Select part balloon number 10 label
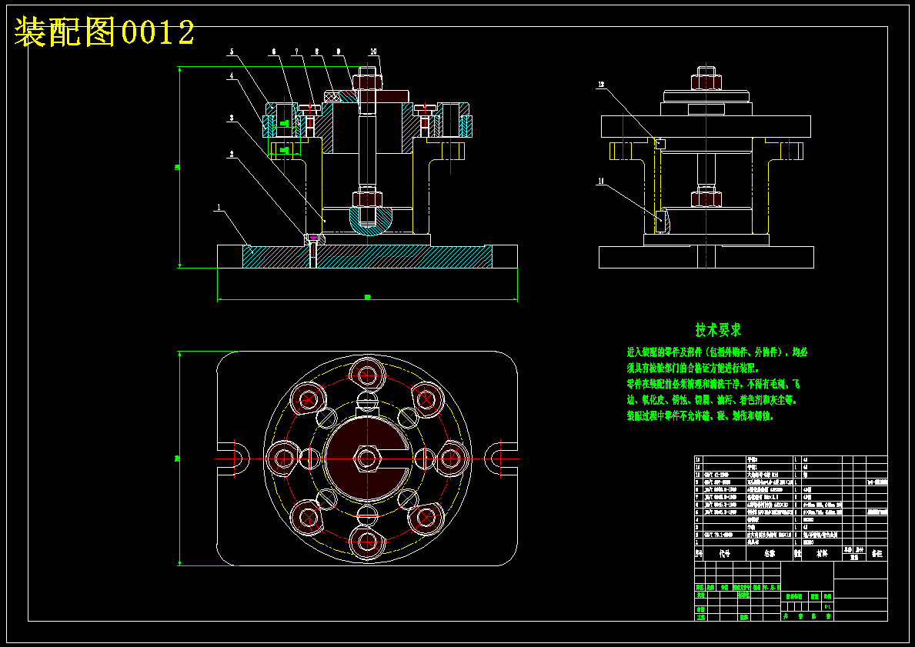Image resolution: width=915 pixels, height=647 pixels. [373, 52]
